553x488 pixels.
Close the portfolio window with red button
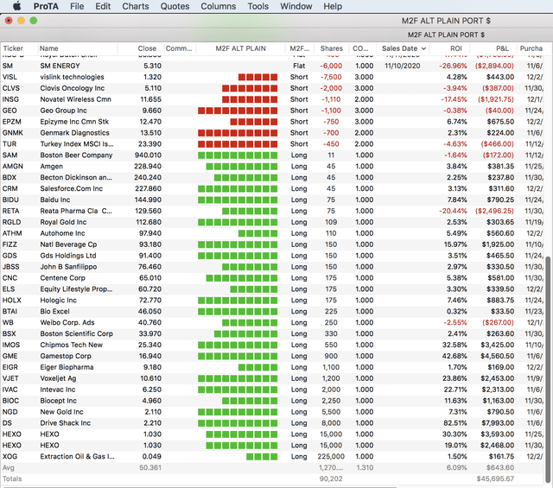pos(9,21)
